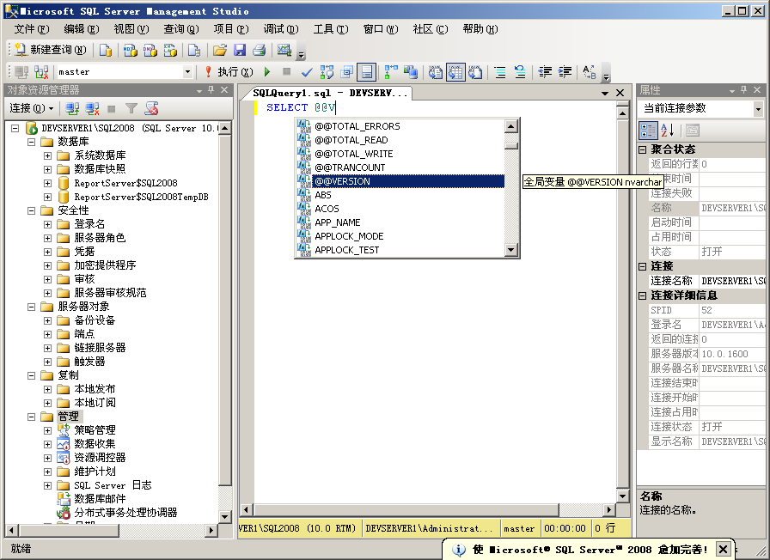Click the Open File folder icon
770x560 pixels.
click(219, 50)
